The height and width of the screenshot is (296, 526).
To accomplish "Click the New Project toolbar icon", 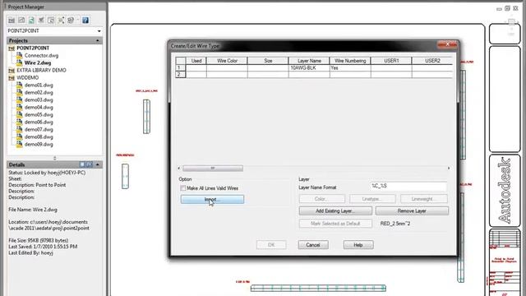I will tap(21, 20).
